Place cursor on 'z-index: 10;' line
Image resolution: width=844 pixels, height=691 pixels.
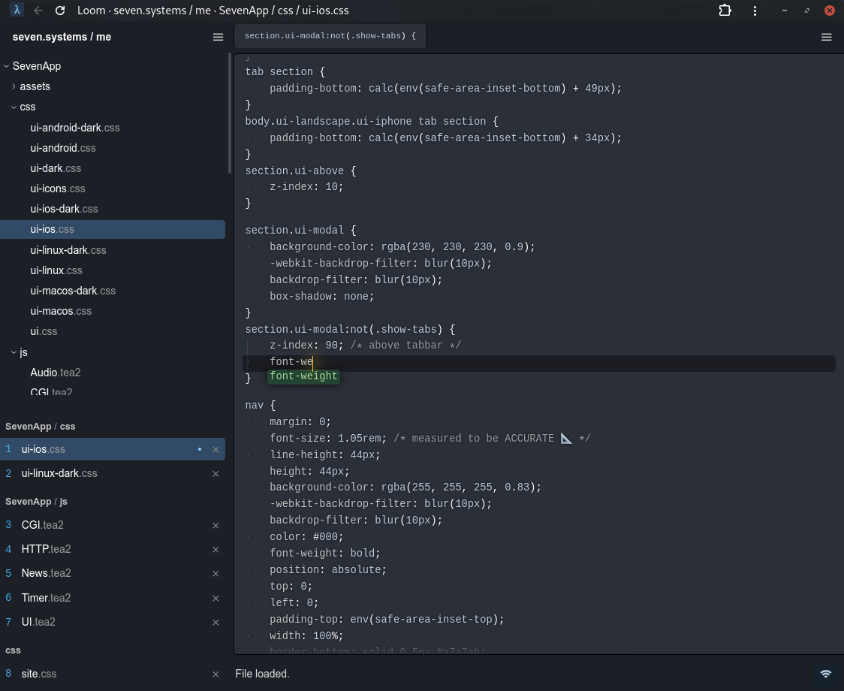coord(306,187)
